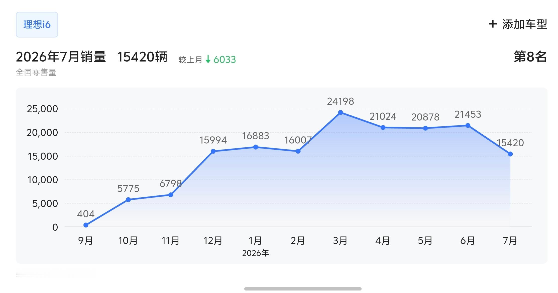558x293 pixels.
Task: Click the 5月 data point labeled 20878
Action: tap(425, 128)
